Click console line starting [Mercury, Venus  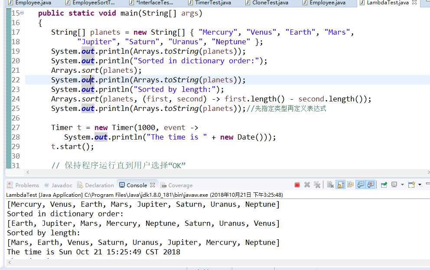click(143, 205)
